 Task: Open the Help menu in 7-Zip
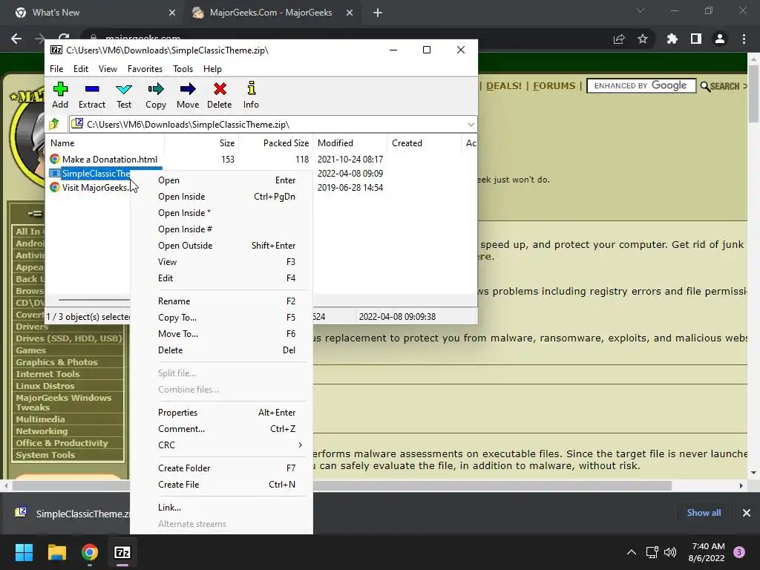point(212,69)
